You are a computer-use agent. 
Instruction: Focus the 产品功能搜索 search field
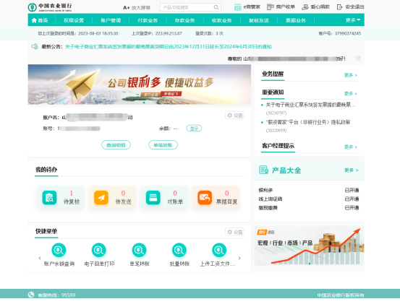pos(190,7)
